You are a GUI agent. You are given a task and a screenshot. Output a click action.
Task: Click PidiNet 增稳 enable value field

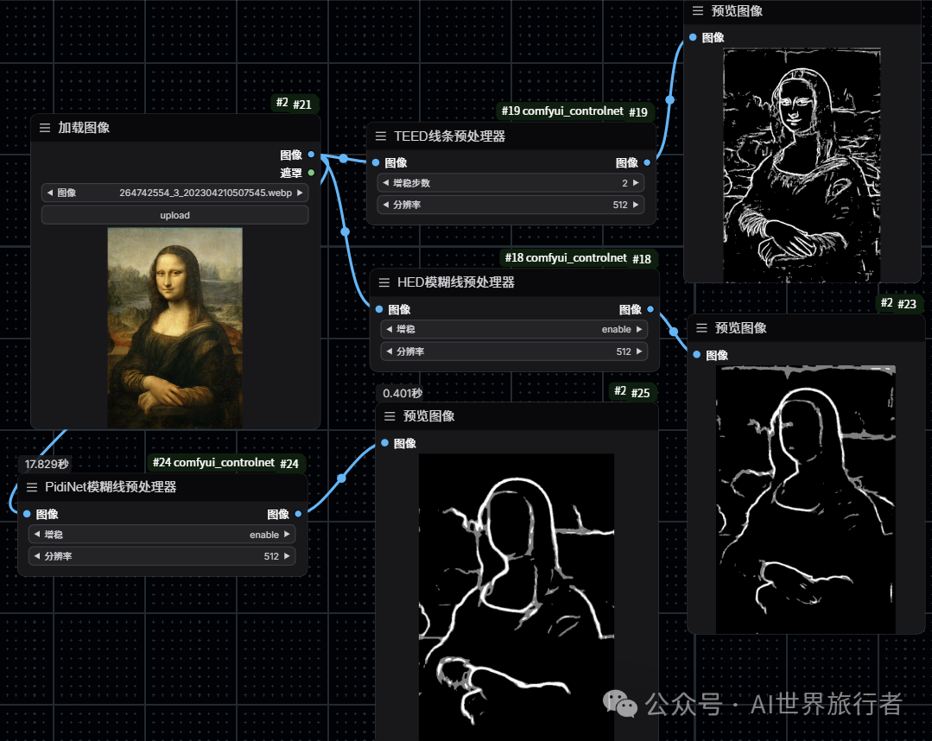pyautogui.click(x=162, y=535)
